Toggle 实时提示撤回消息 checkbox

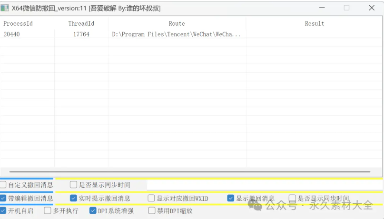click(73, 198)
